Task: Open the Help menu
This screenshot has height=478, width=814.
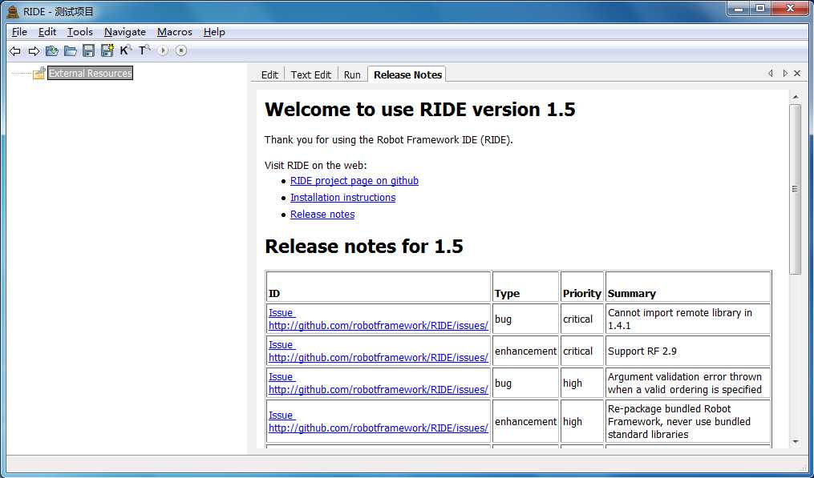Action: (x=214, y=32)
